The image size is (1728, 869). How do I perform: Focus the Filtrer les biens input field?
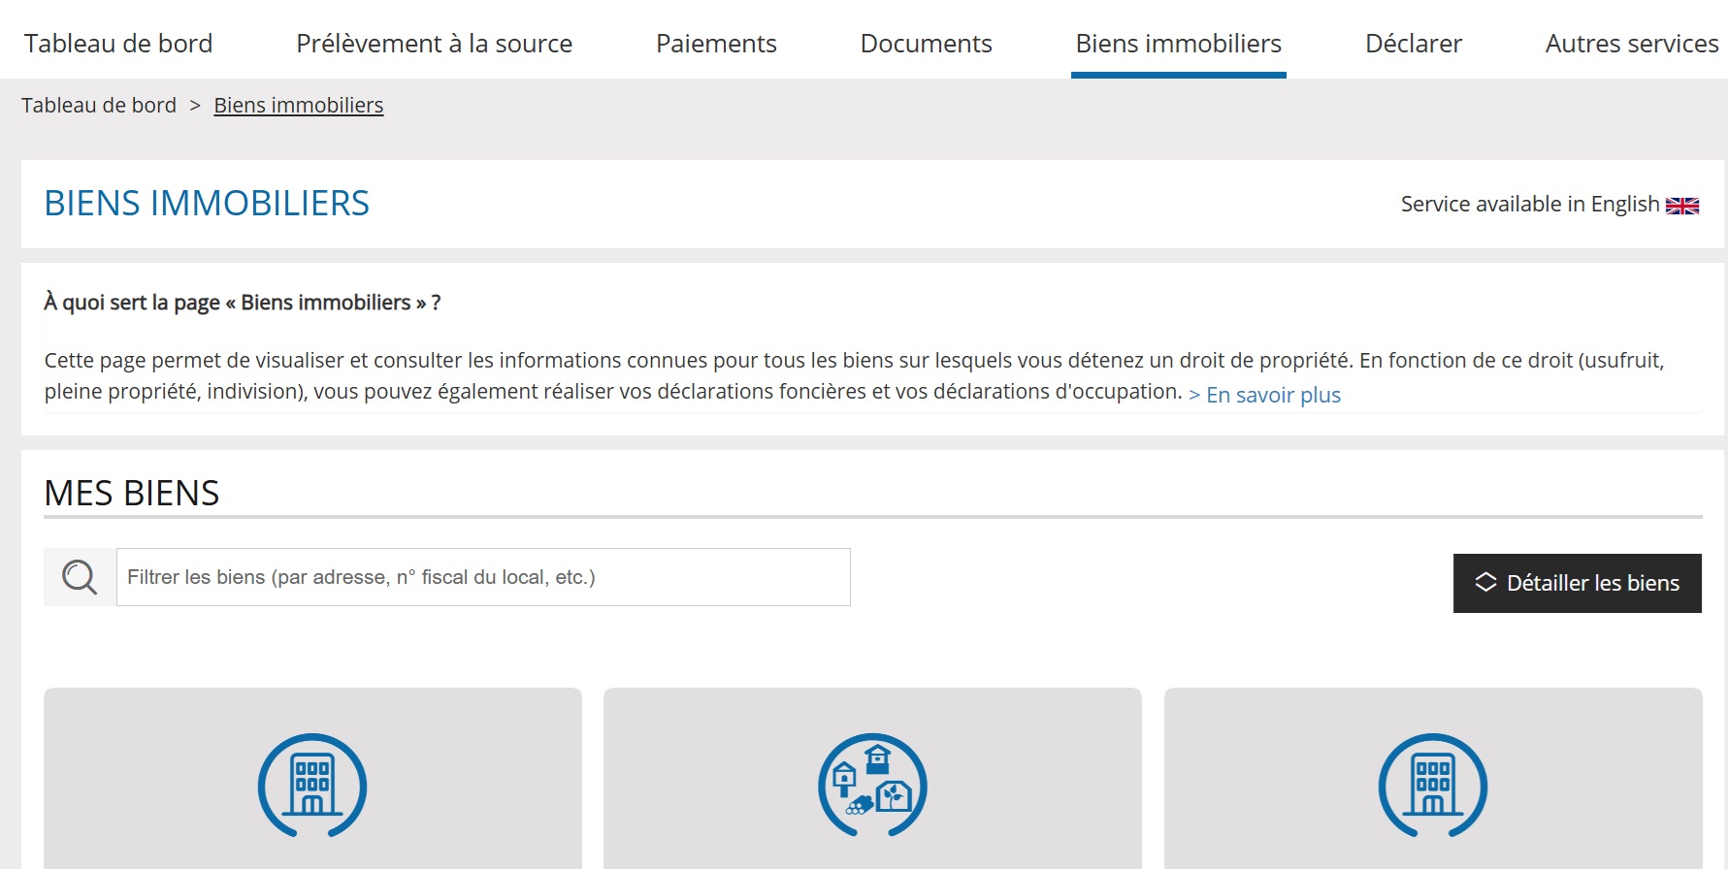[483, 577]
